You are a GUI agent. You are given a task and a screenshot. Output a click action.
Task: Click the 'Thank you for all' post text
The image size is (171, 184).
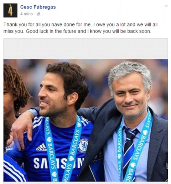tap(81, 28)
